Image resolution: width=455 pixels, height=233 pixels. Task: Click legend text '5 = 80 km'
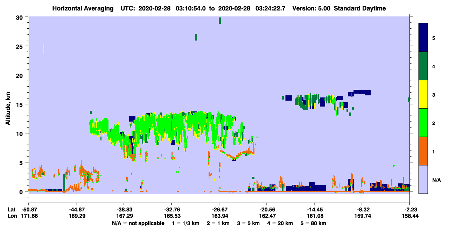pos(314,223)
